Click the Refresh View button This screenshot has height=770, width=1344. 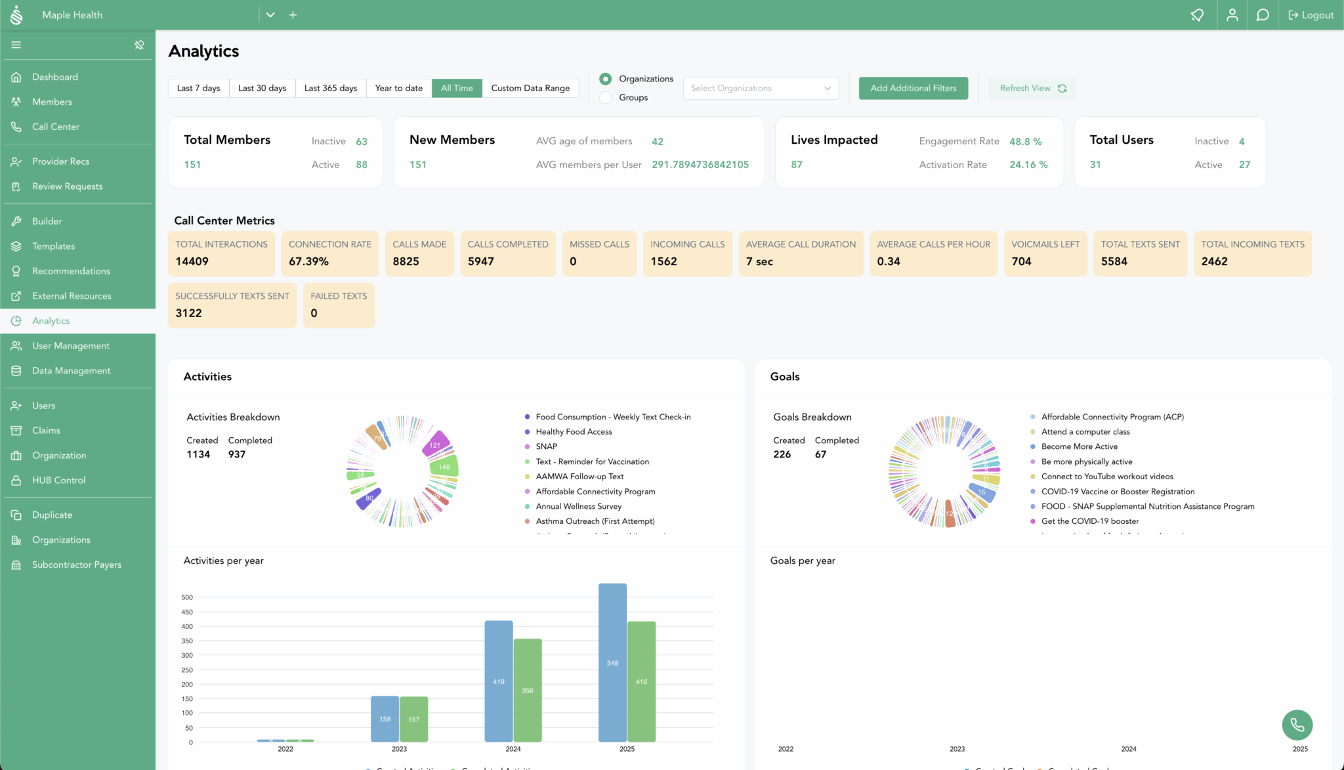coord(1032,88)
